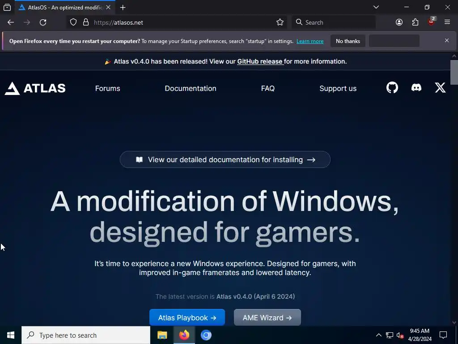Viewport: 458px width, 344px height.
Task: Click the ATLAS logo in the header
Action: [x=35, y=88]
